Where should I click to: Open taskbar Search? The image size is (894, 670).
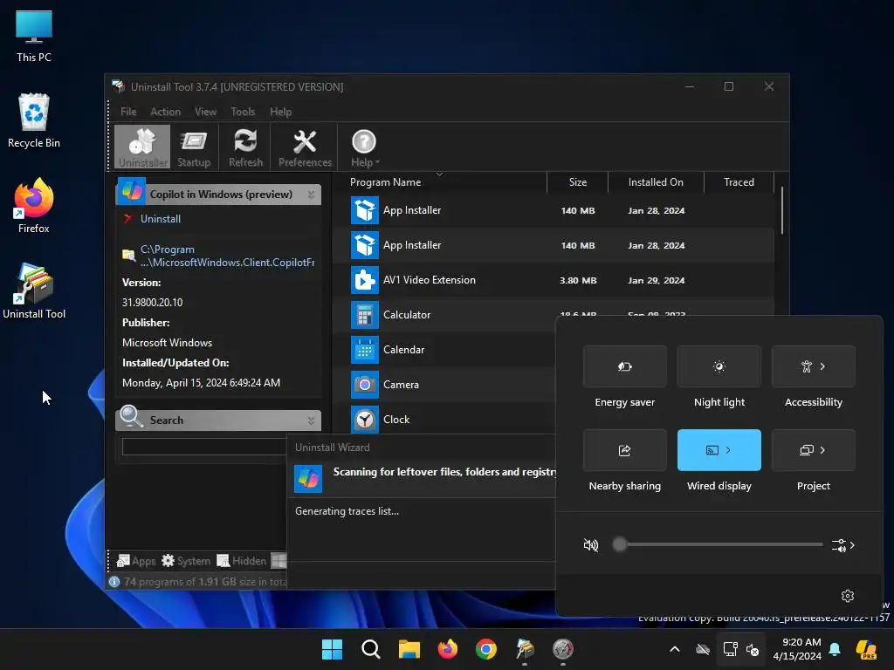370,649
